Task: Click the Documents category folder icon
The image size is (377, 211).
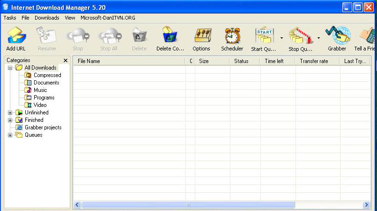Action: coord(28,83)
